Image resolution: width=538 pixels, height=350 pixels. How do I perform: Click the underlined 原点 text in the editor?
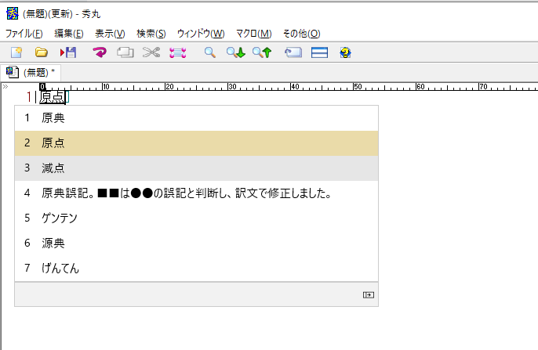pyautogui.click(x=52, y=97)
